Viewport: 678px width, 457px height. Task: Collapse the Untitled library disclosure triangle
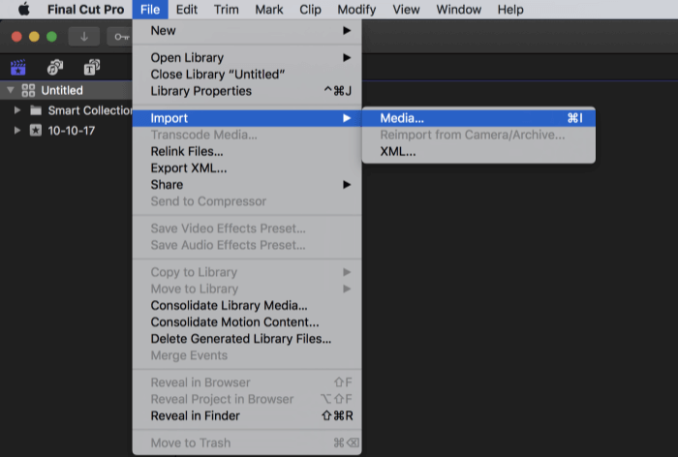click(x=11, y=90)
